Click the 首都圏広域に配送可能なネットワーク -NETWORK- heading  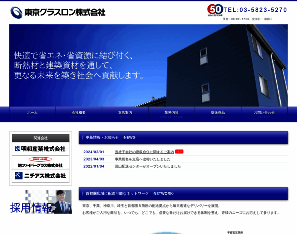pos(183,193)
